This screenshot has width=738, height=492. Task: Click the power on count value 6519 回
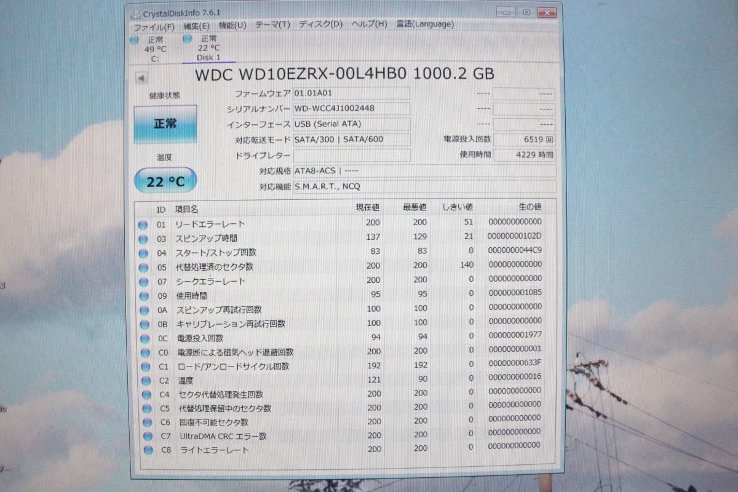pyautogui.click(x=524, y=140)
